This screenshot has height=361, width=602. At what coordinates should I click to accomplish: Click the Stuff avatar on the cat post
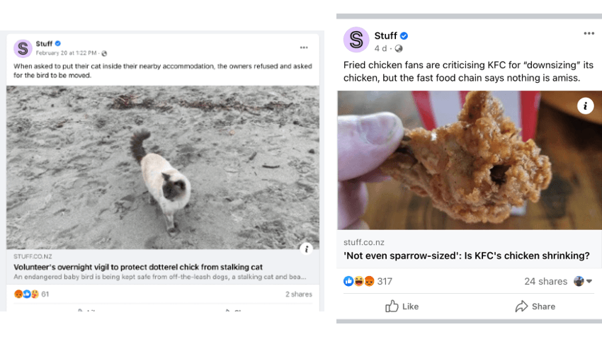click(x=23, y=48)
